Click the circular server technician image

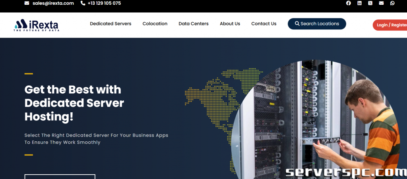point(315,119)
